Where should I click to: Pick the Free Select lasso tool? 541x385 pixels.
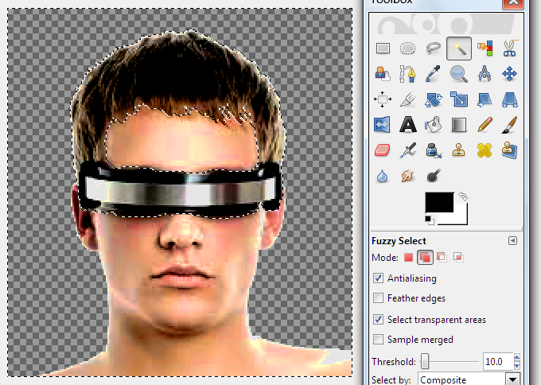[x=433, y=48]
